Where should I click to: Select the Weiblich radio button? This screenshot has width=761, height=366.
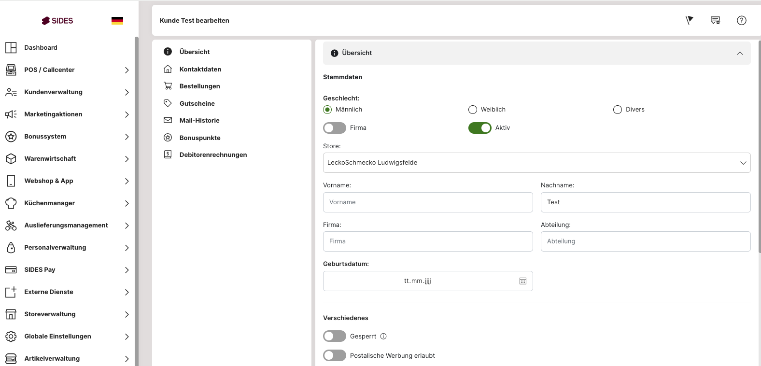coord(473,110)
